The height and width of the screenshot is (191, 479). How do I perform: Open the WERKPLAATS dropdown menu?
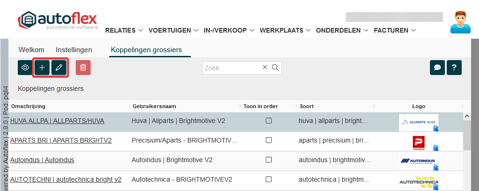pyautogui.click(x=285, y=30)
